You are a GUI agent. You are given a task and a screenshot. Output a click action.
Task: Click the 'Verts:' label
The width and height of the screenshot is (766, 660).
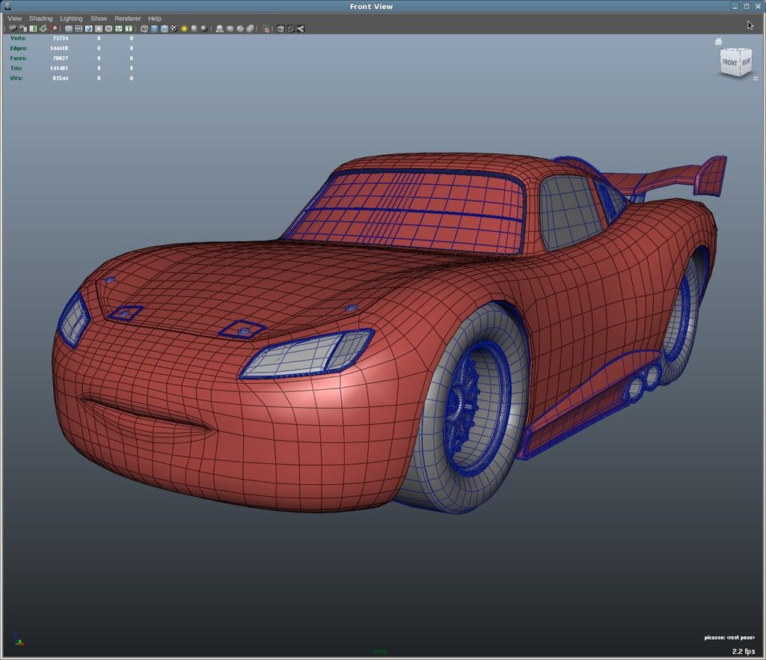(18, 38)
